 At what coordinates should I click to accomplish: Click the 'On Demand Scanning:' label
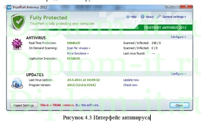[43, 48]
